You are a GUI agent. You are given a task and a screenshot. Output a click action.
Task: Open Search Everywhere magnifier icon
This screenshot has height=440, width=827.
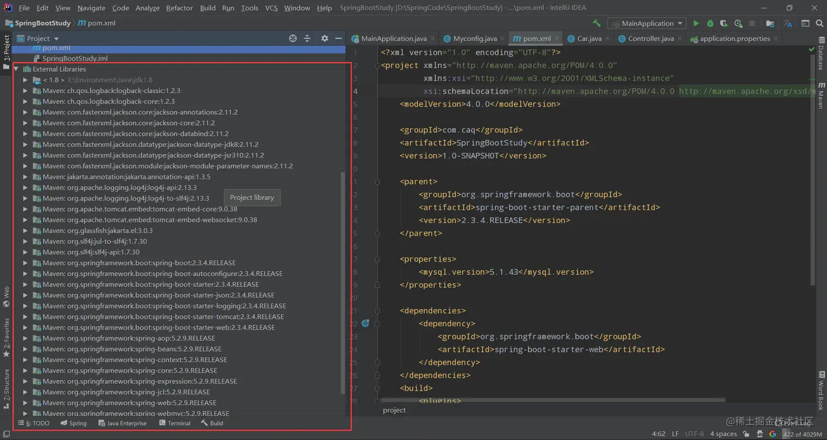[x=819, y=24]
